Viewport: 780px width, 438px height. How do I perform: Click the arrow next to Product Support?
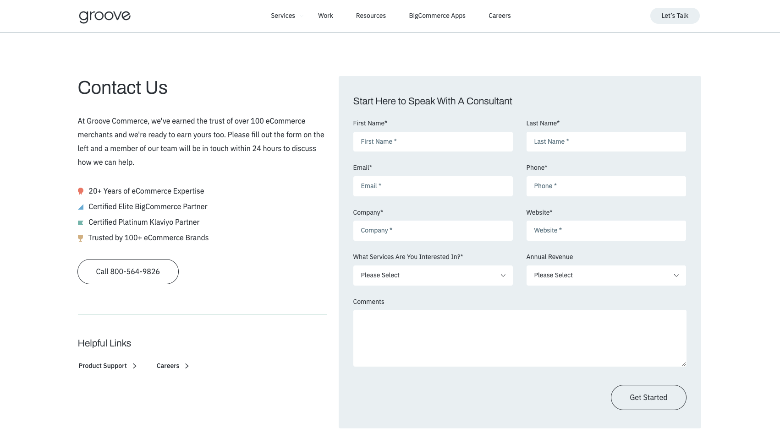[x=135, y=366]
